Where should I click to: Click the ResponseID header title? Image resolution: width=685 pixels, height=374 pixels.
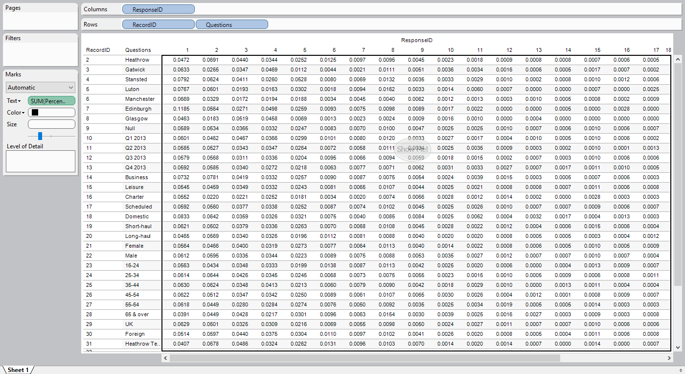click(x=417, y=40)
